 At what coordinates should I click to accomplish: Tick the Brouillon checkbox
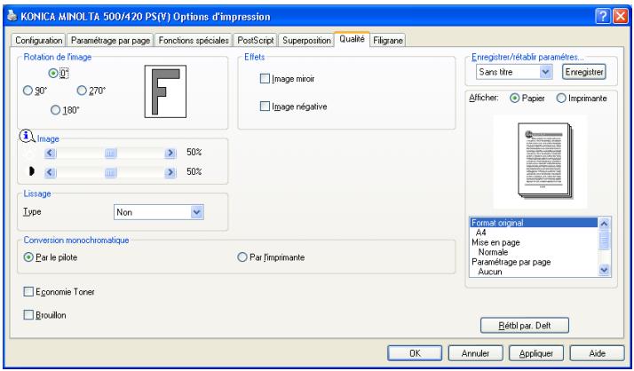coord(28,315)
